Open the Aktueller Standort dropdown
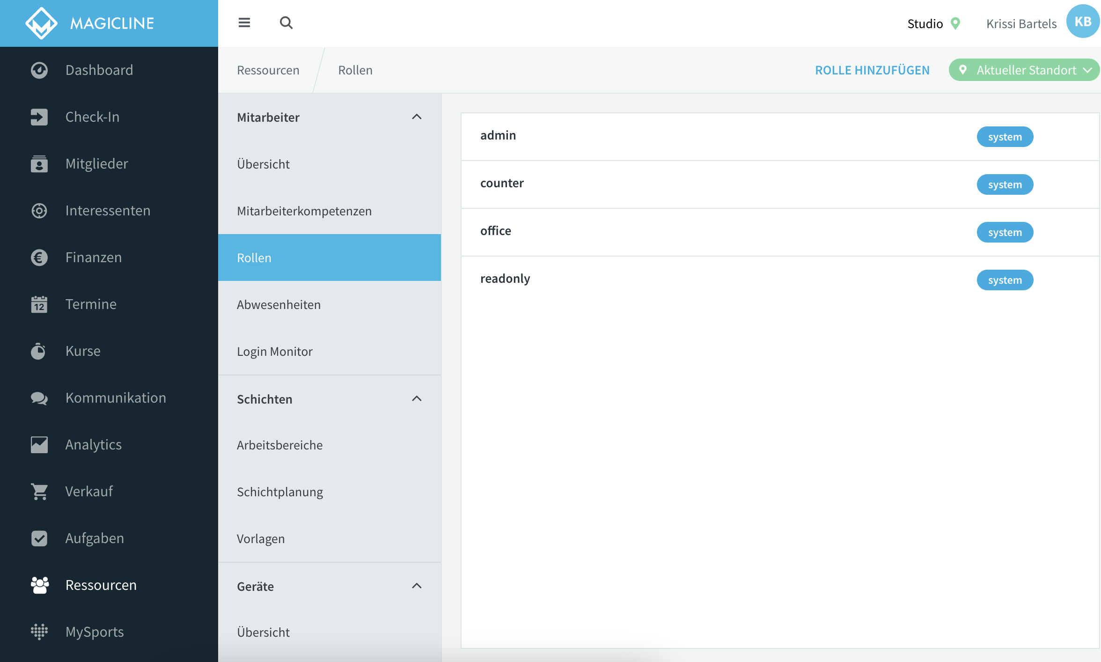 coord(1024,70)
